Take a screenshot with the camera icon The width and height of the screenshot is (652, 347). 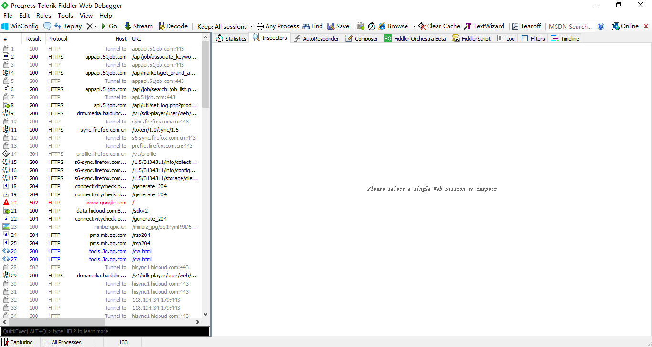(361, 26)
